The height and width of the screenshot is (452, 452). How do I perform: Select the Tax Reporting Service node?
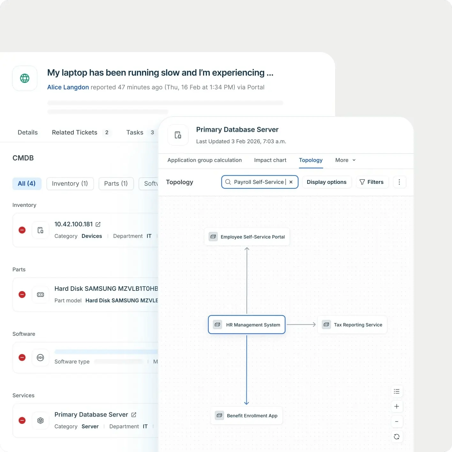click(352, 325)
